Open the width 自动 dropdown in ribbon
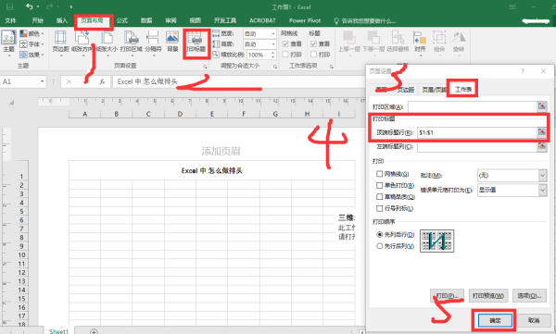556x334 pixels. (259, 33)
